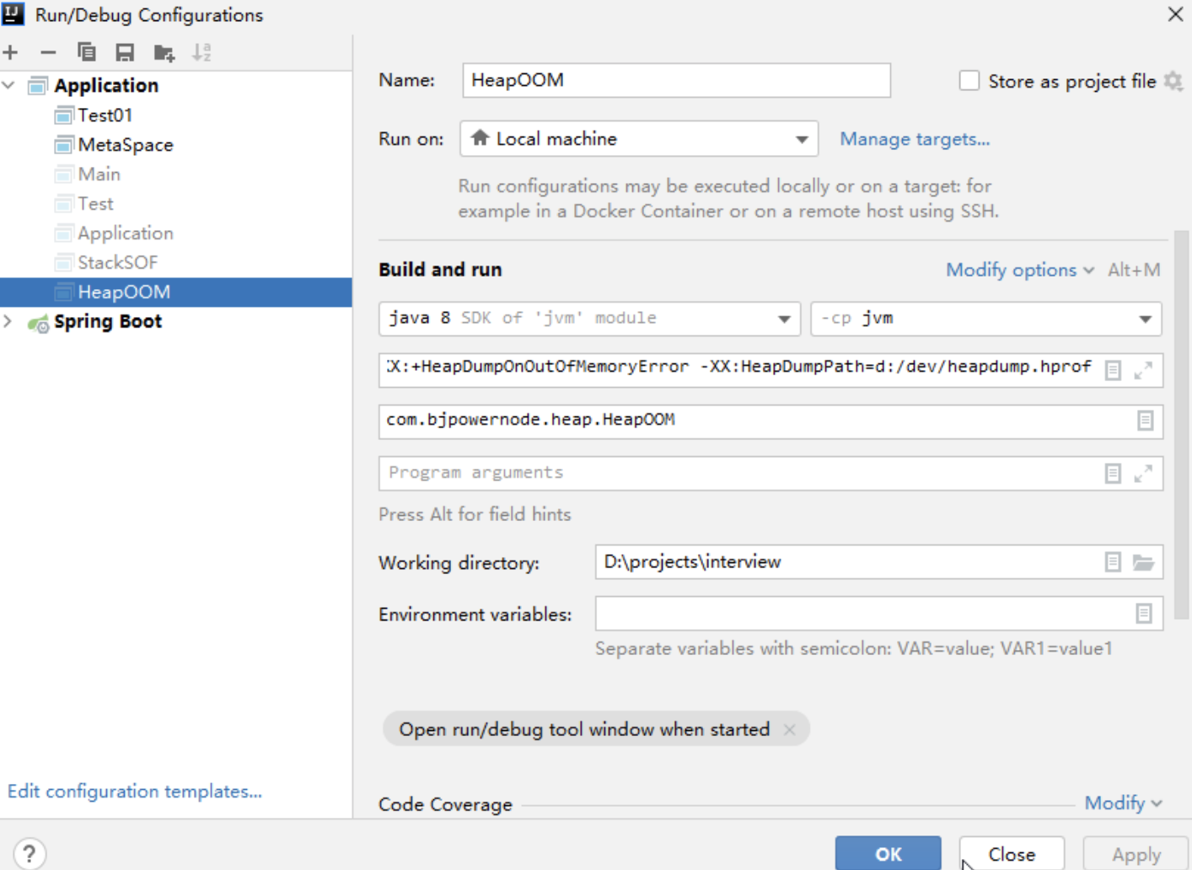The width and height of the screenshot is (1192, 870).
Task: Remove 'Open run/debug tool window' chip
Action: [x=789, y=729]
